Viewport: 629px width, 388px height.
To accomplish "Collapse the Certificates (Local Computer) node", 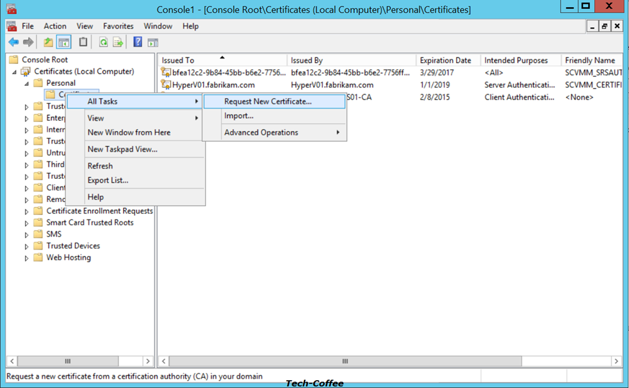I will tap(14, 72).
